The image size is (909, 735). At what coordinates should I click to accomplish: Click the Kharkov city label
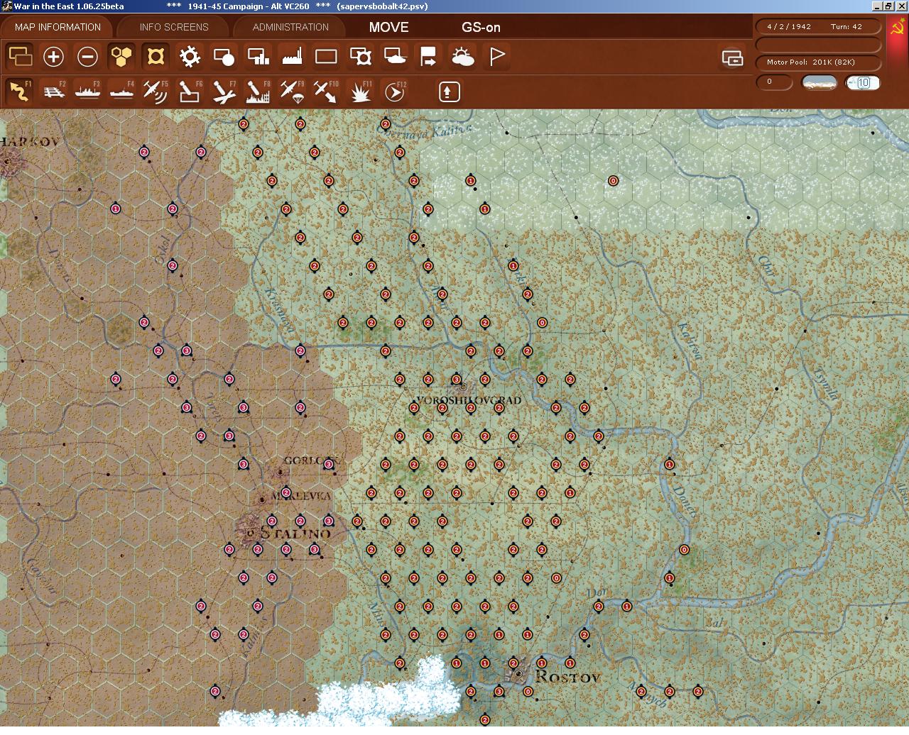point(30,141)
